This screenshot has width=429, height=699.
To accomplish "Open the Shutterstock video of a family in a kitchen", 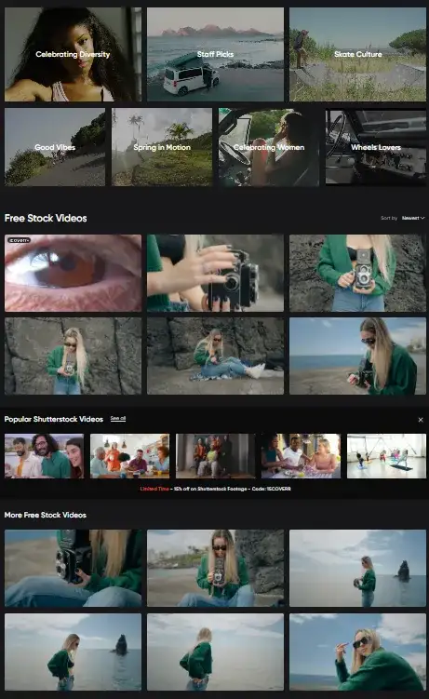I will (129, 456).
